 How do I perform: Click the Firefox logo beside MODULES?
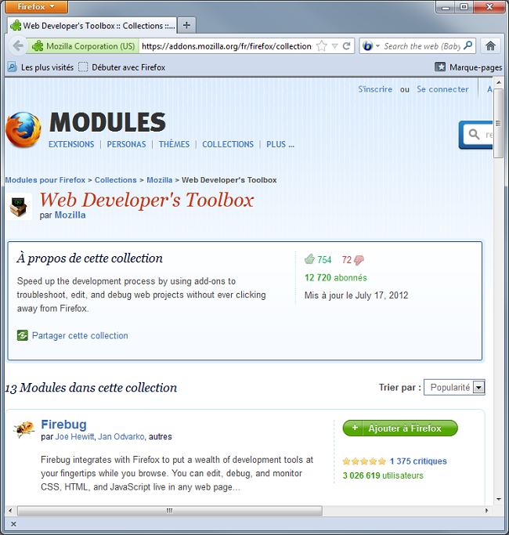pyautogui.click(x=23, y=130)
